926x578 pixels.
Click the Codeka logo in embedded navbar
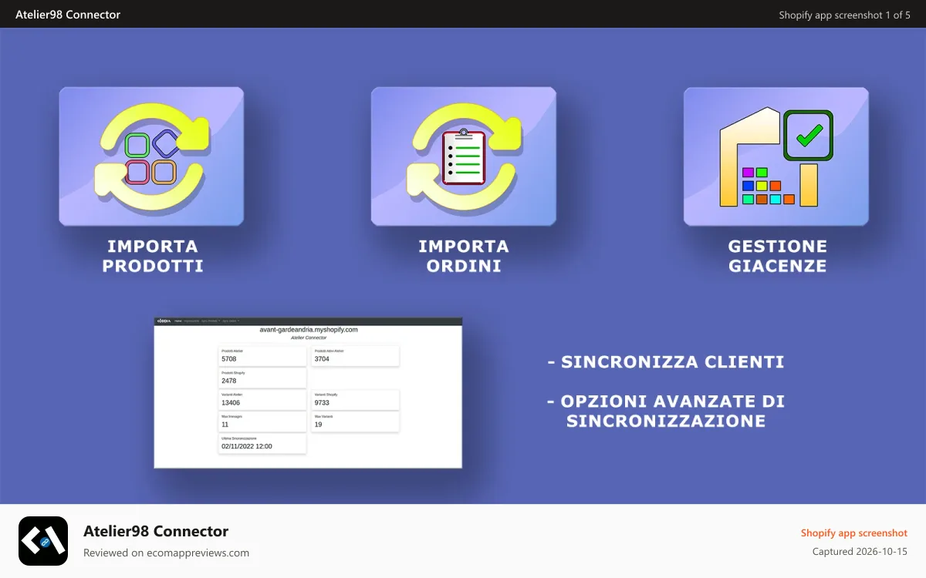(164, 321)
